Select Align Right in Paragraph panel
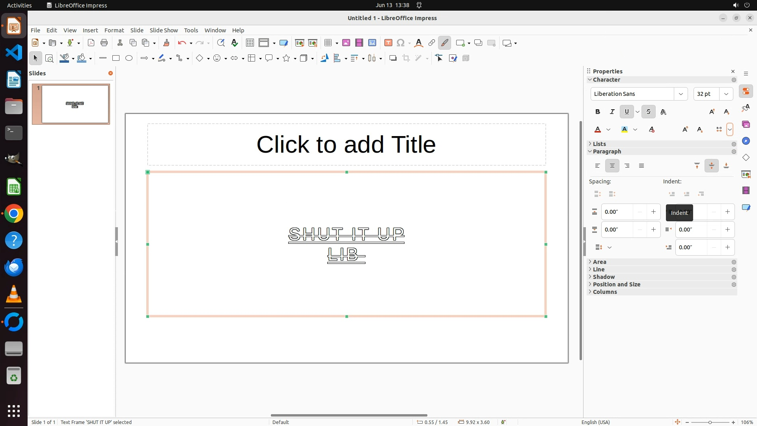The image size is (757, 426). pyautogui.click(x=627, y=166)
